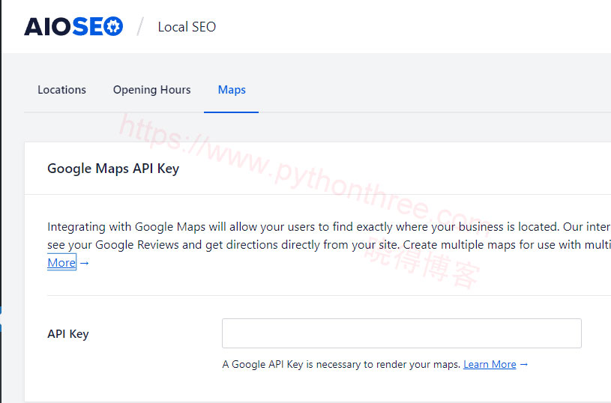Click the API Key field label

point(68,334)
